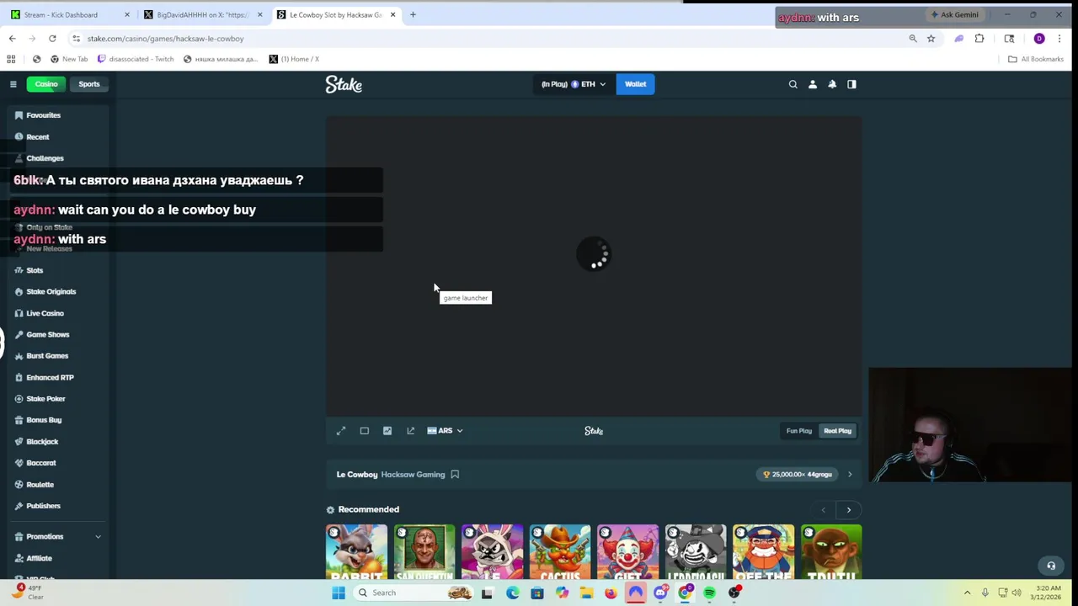Switch to the Casino section
The image size is (1078, 606).
[46, 84]
